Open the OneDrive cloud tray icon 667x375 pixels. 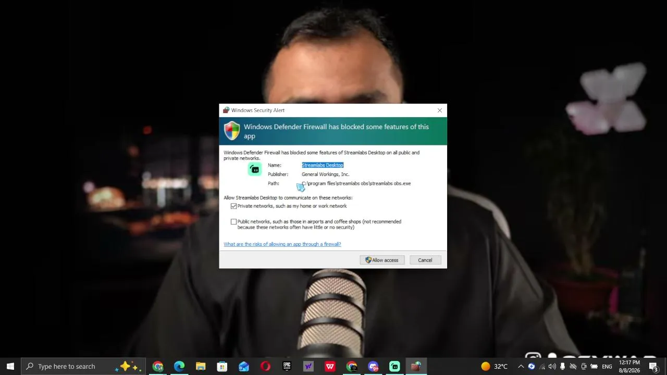573,366
